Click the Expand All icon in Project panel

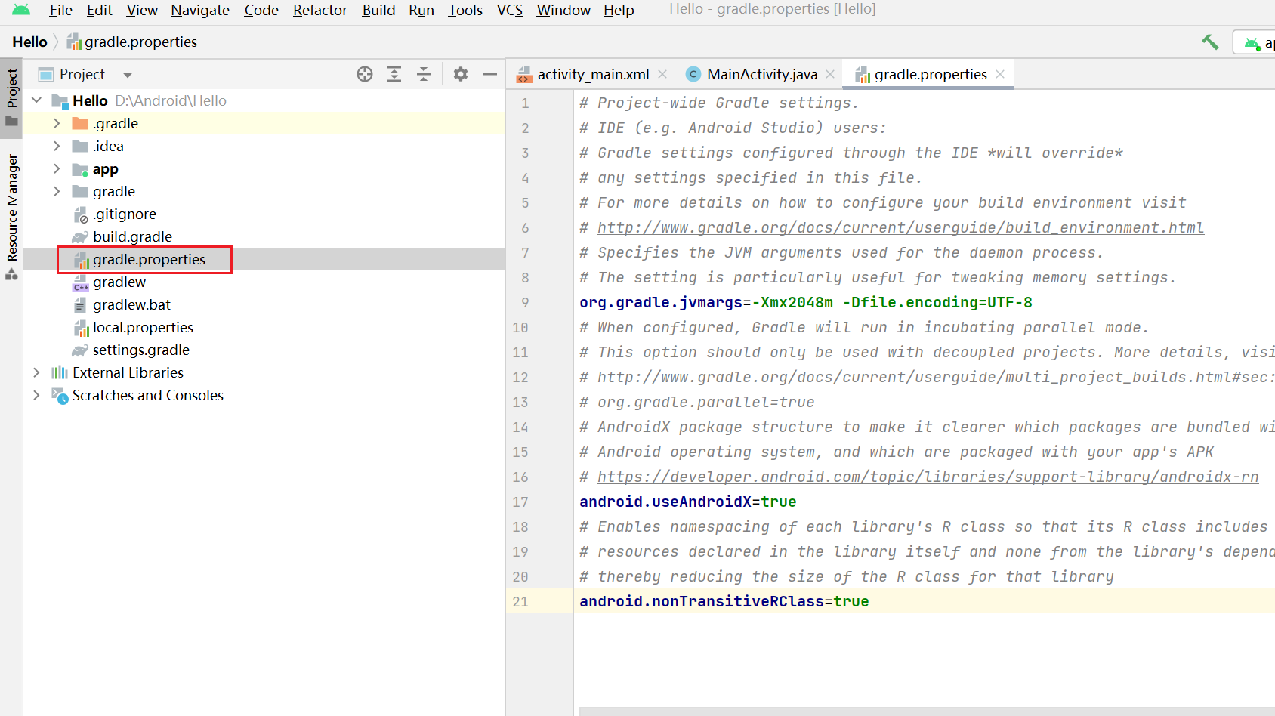[394, 74]
